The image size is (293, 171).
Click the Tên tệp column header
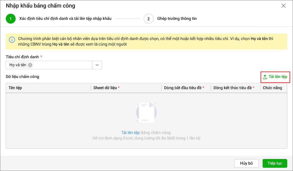point(16,88)
